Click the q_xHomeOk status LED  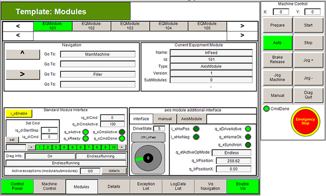248,137
